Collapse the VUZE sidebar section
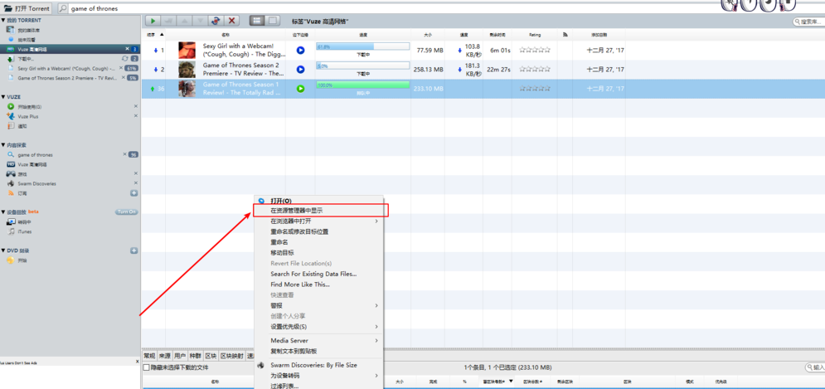This screenshot has width=825, height=389. point(4,97)
